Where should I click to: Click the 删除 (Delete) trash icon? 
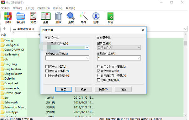58,16
